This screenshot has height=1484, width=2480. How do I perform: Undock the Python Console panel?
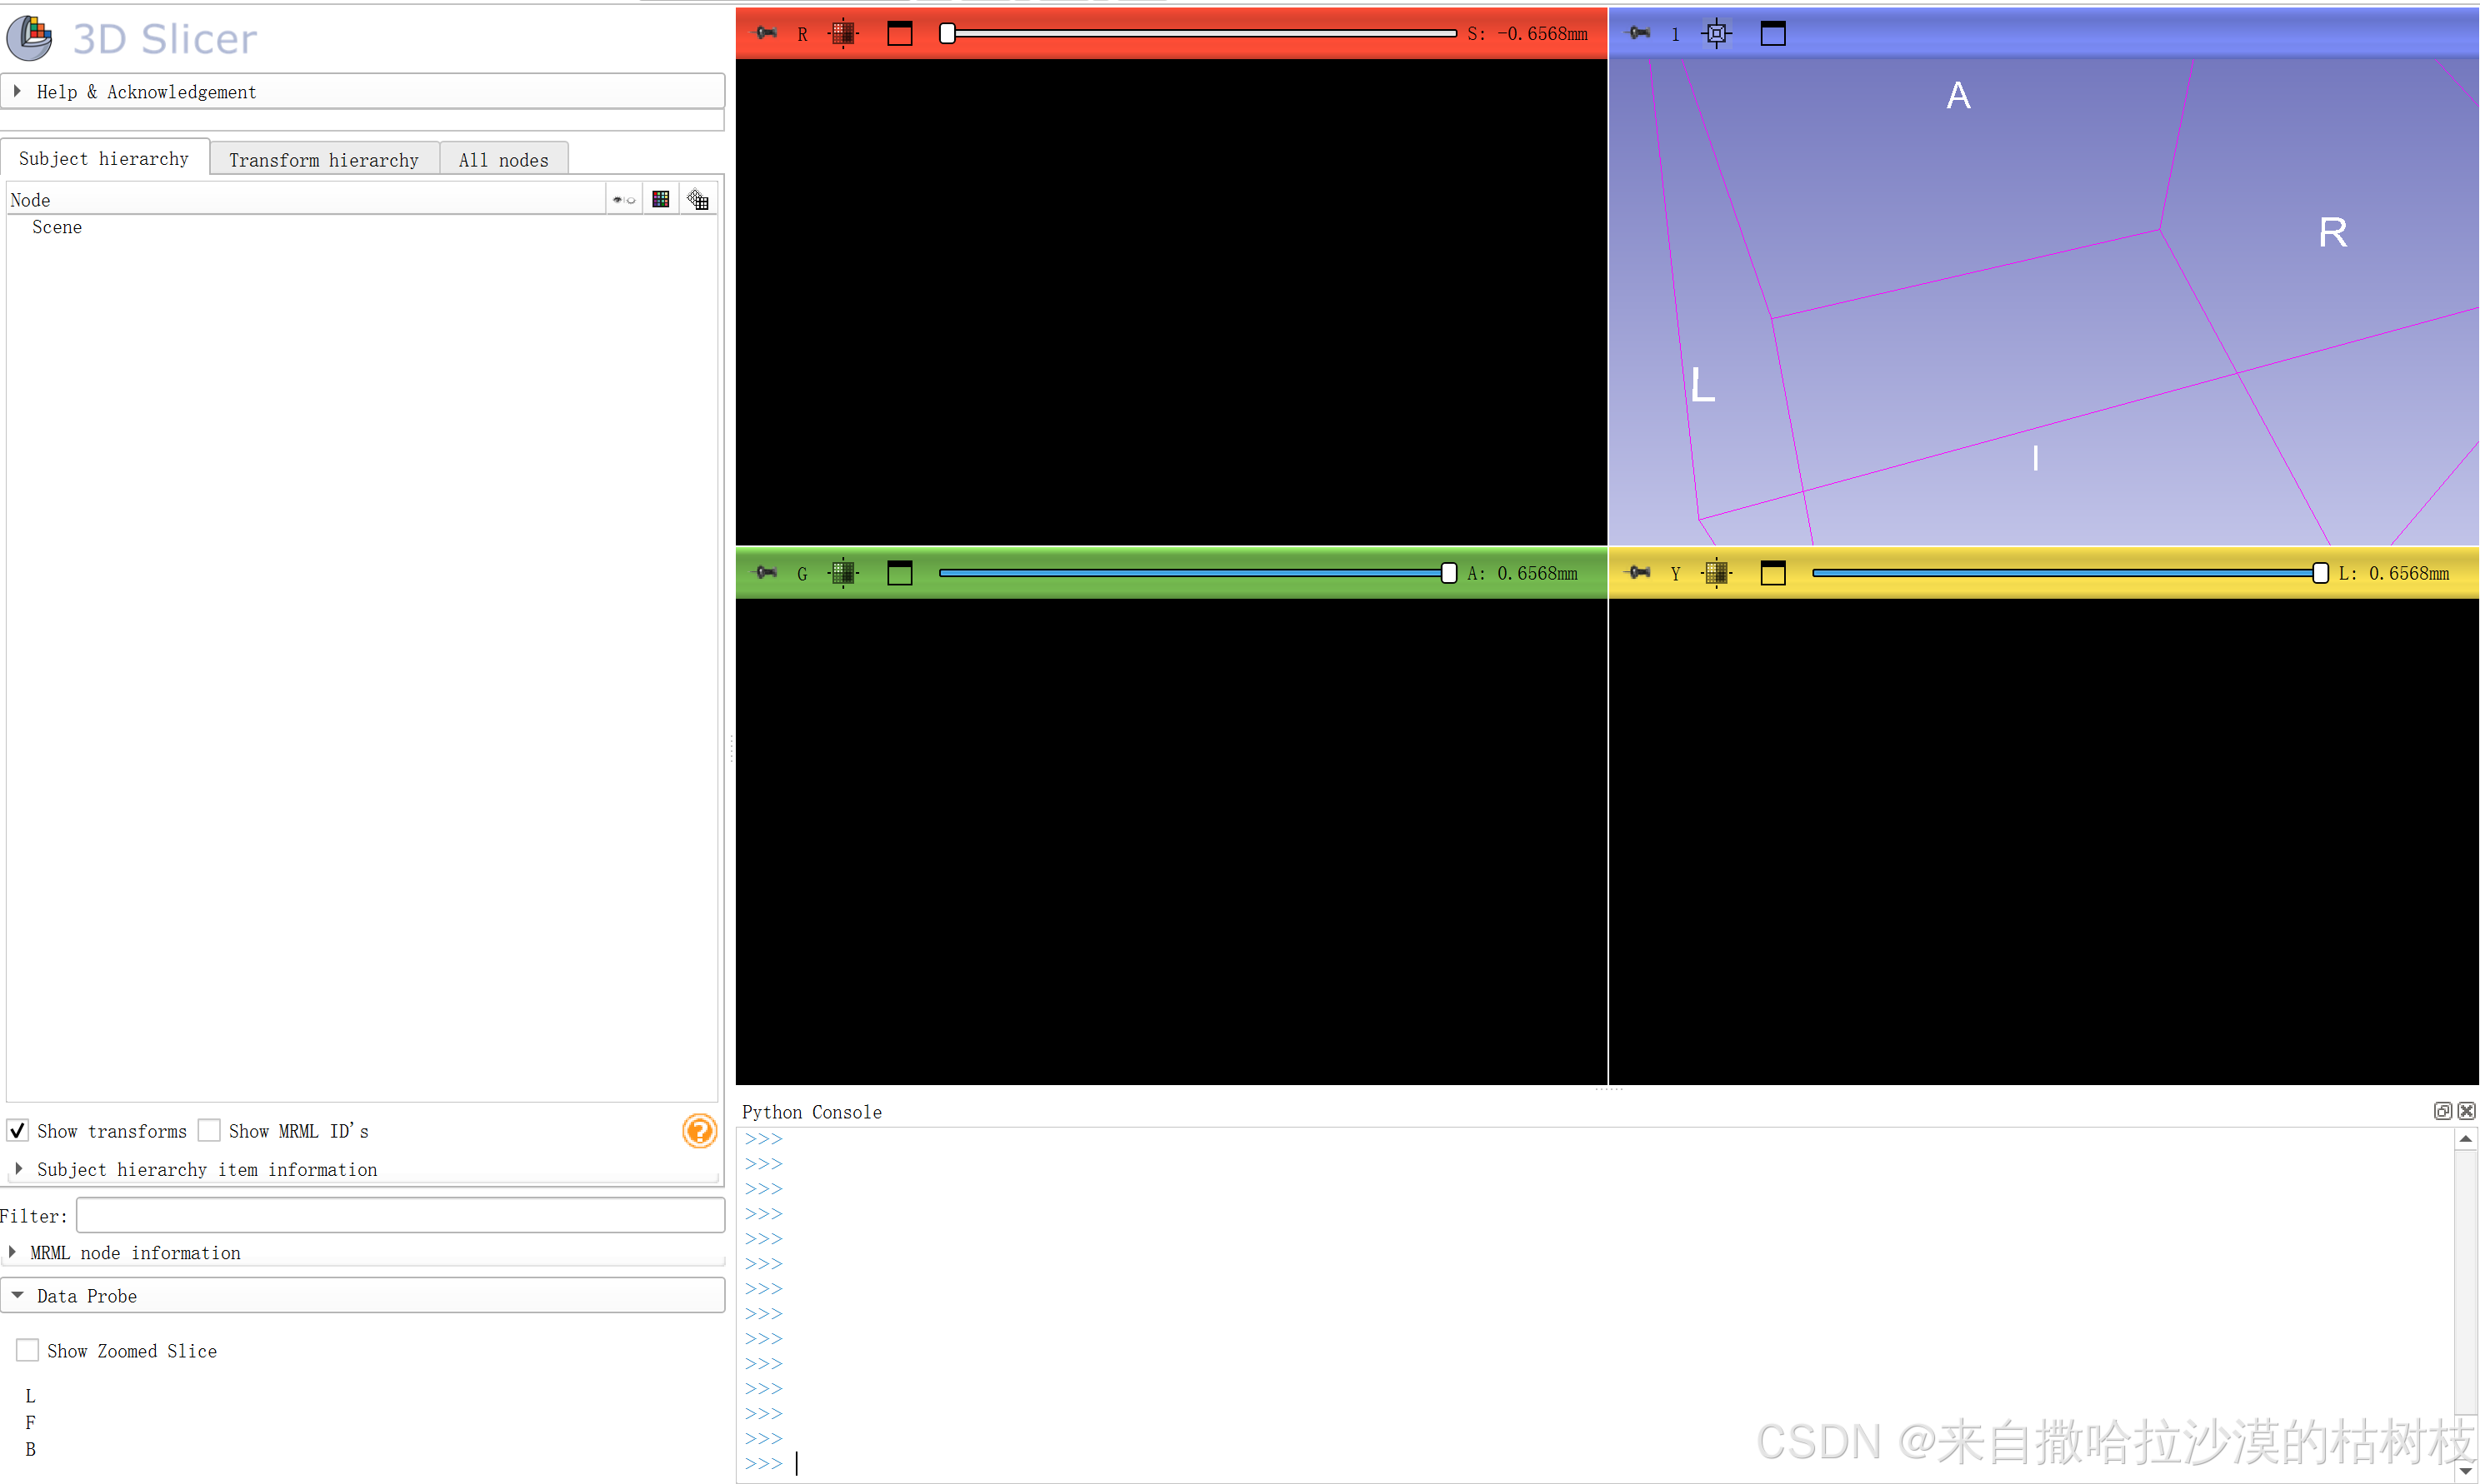pyautogui.click(x=2442, y=1111)
